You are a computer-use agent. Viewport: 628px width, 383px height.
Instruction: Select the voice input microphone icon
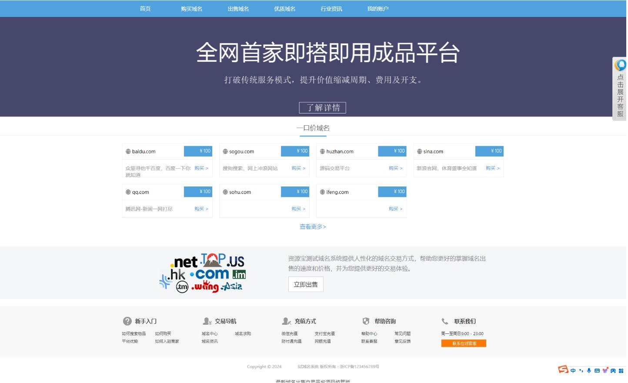(x=589, y=370)
